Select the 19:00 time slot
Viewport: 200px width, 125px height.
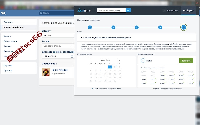point(153,83)
